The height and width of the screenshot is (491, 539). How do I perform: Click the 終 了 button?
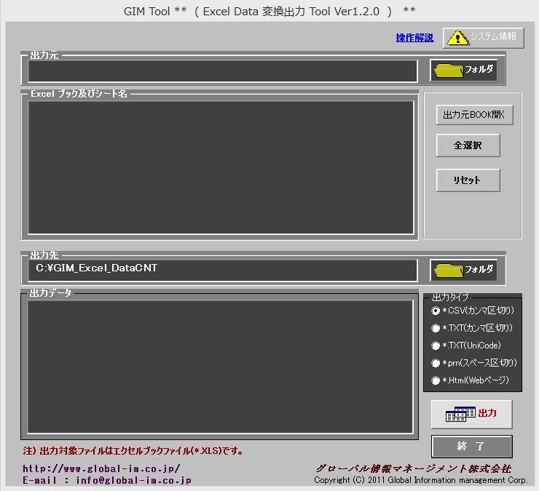(472, 447)
